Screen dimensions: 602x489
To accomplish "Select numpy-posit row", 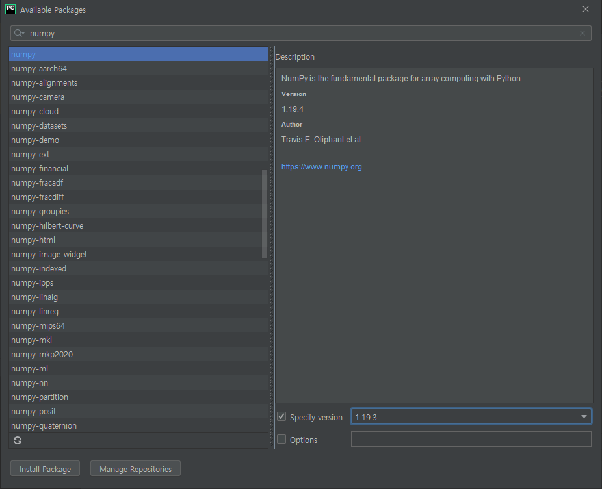I will (x=138, y=412).
